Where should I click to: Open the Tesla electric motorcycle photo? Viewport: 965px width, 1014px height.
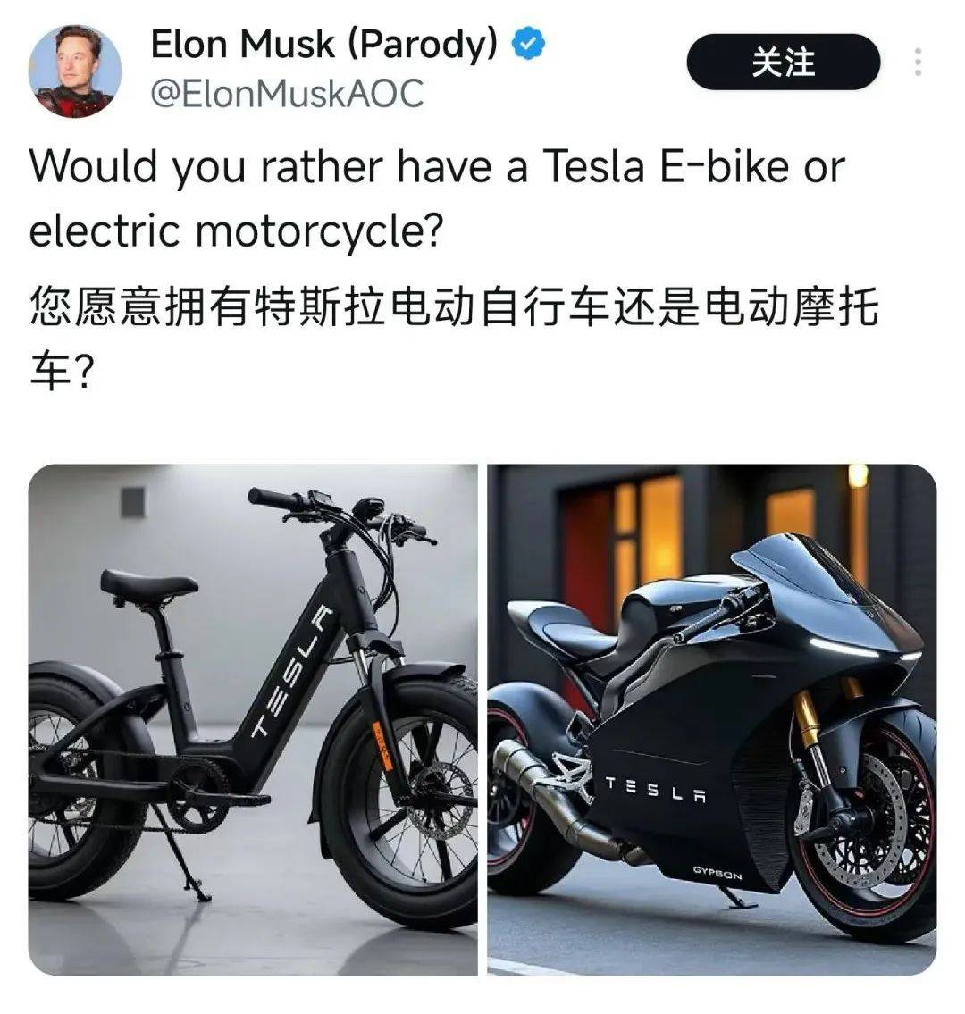(711, 719)
